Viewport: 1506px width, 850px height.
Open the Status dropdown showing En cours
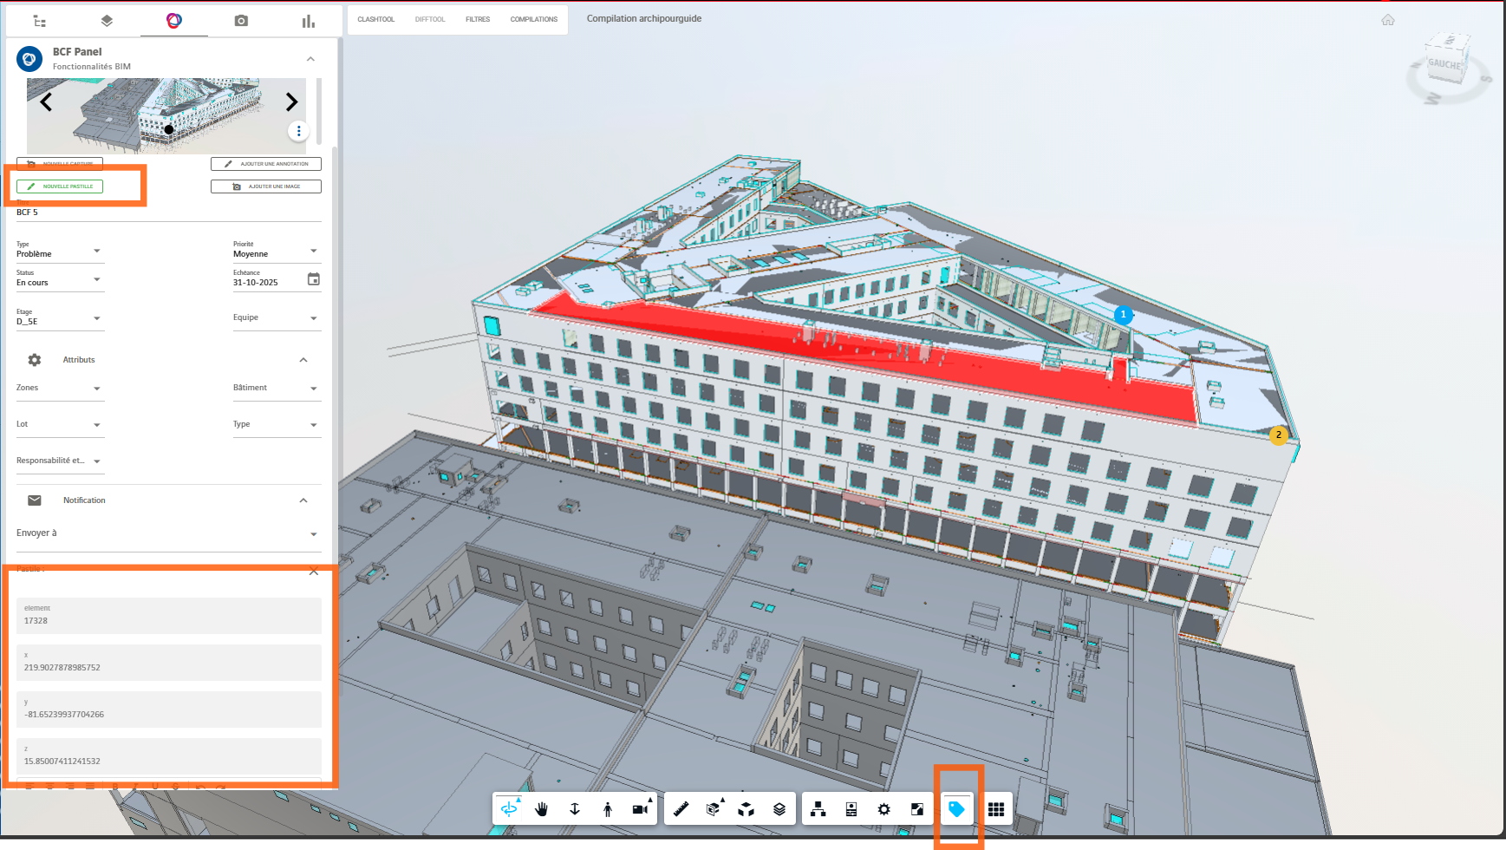[x=59, y=280]
